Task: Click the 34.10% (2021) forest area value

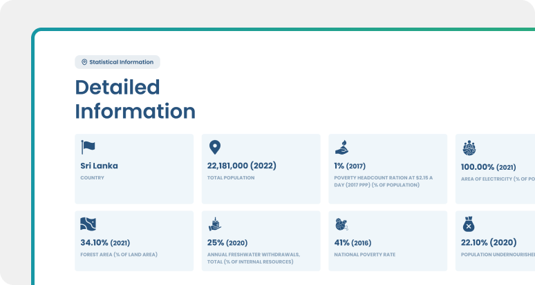Action: coord(105,242)
